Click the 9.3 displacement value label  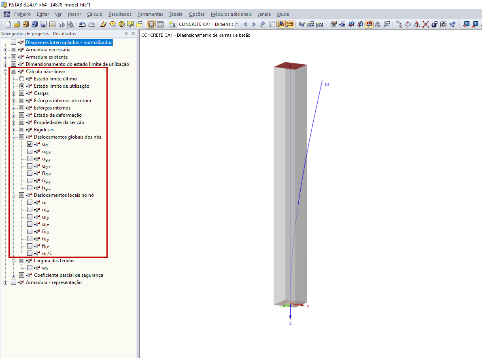click(327, 84)
